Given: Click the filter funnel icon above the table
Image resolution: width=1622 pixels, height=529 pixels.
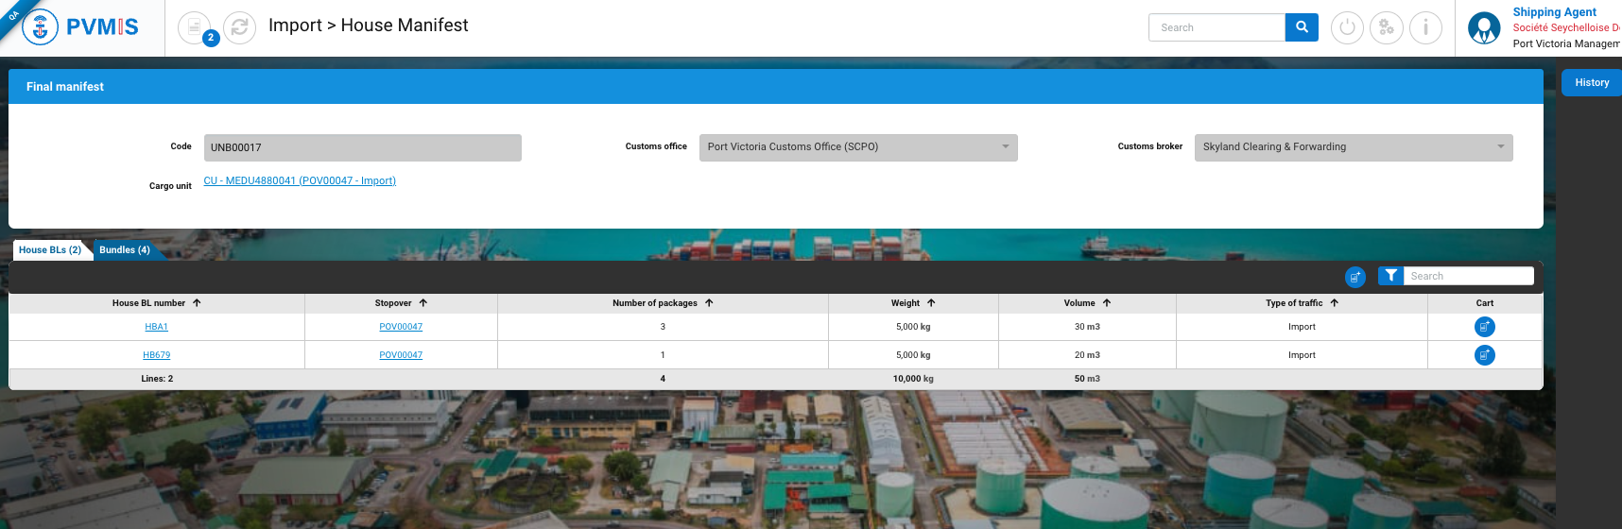Looking at the screenshot, I should (x=1390, y=276).
